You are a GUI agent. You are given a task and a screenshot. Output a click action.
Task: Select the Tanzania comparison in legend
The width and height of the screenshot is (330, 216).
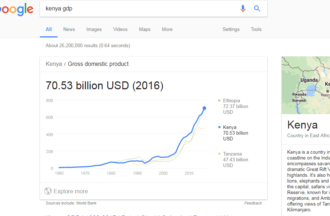(235, 159)
